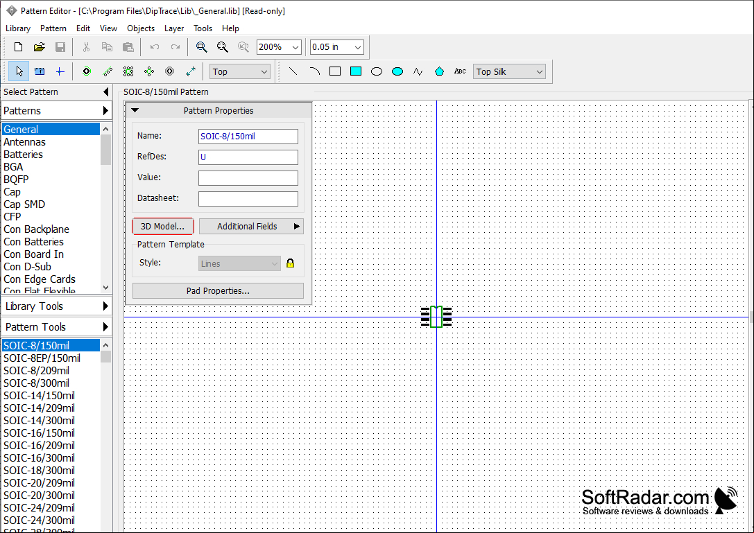
Task: Create a new library with the blank page icon
Action: click(x=18, y=46)
